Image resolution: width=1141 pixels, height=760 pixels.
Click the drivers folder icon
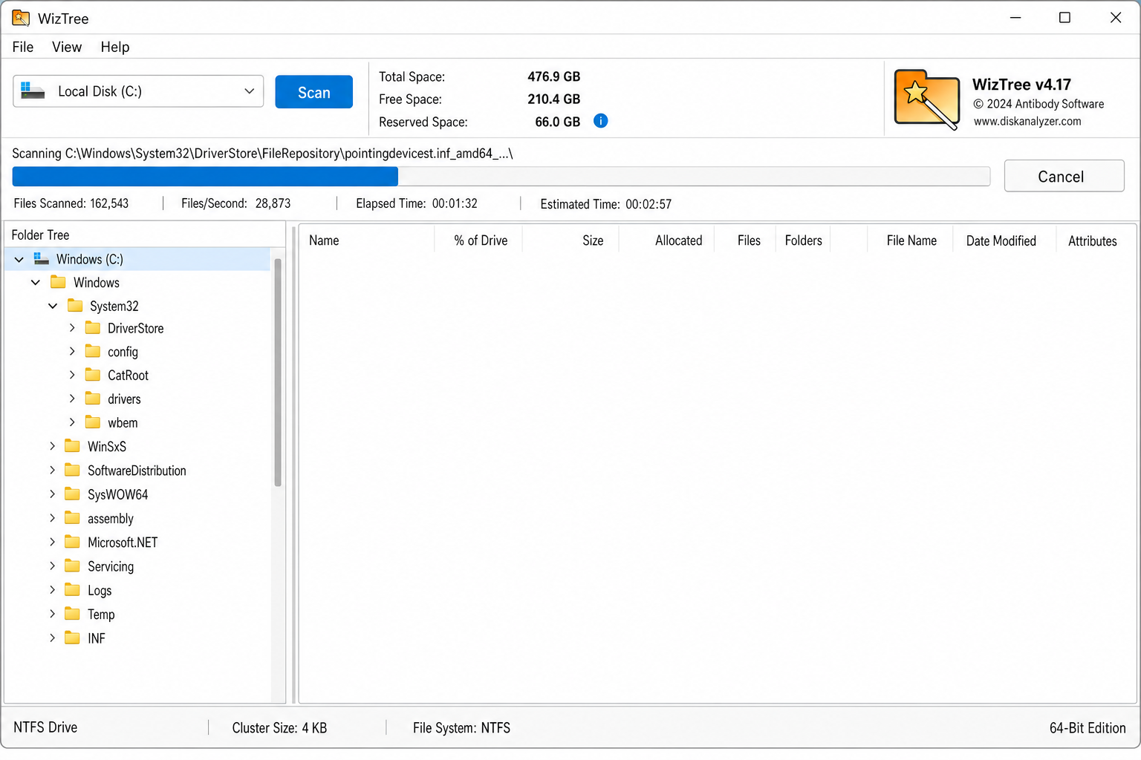pyautogui.click(x=93, y=399)
